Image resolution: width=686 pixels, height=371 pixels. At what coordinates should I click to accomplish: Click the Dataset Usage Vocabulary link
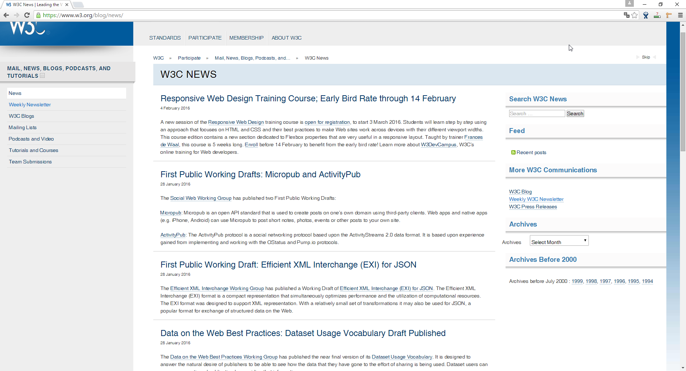tap(402, 357)
